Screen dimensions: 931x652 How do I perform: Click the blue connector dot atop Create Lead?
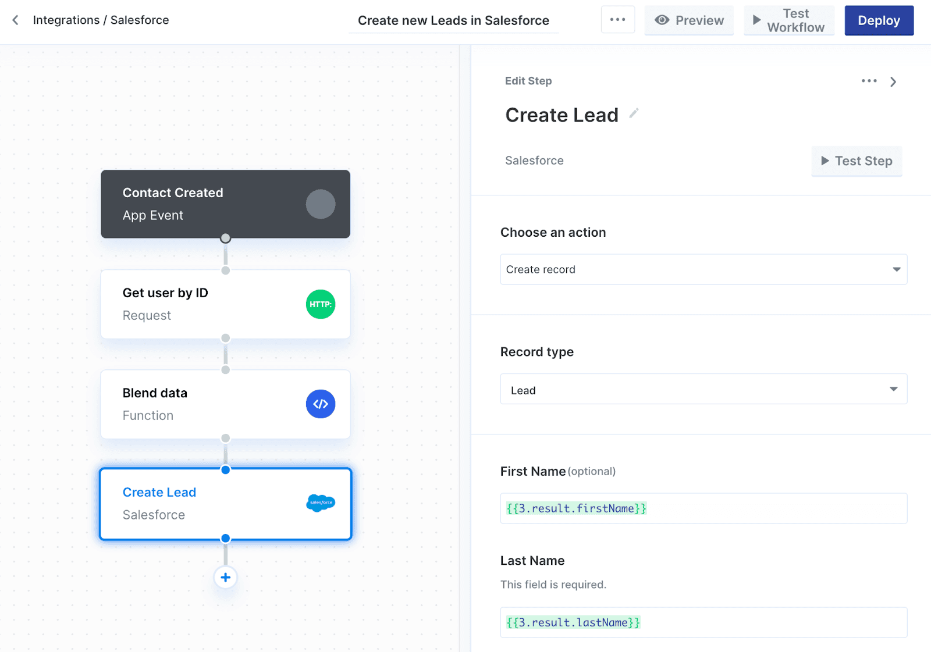(226, 470)
